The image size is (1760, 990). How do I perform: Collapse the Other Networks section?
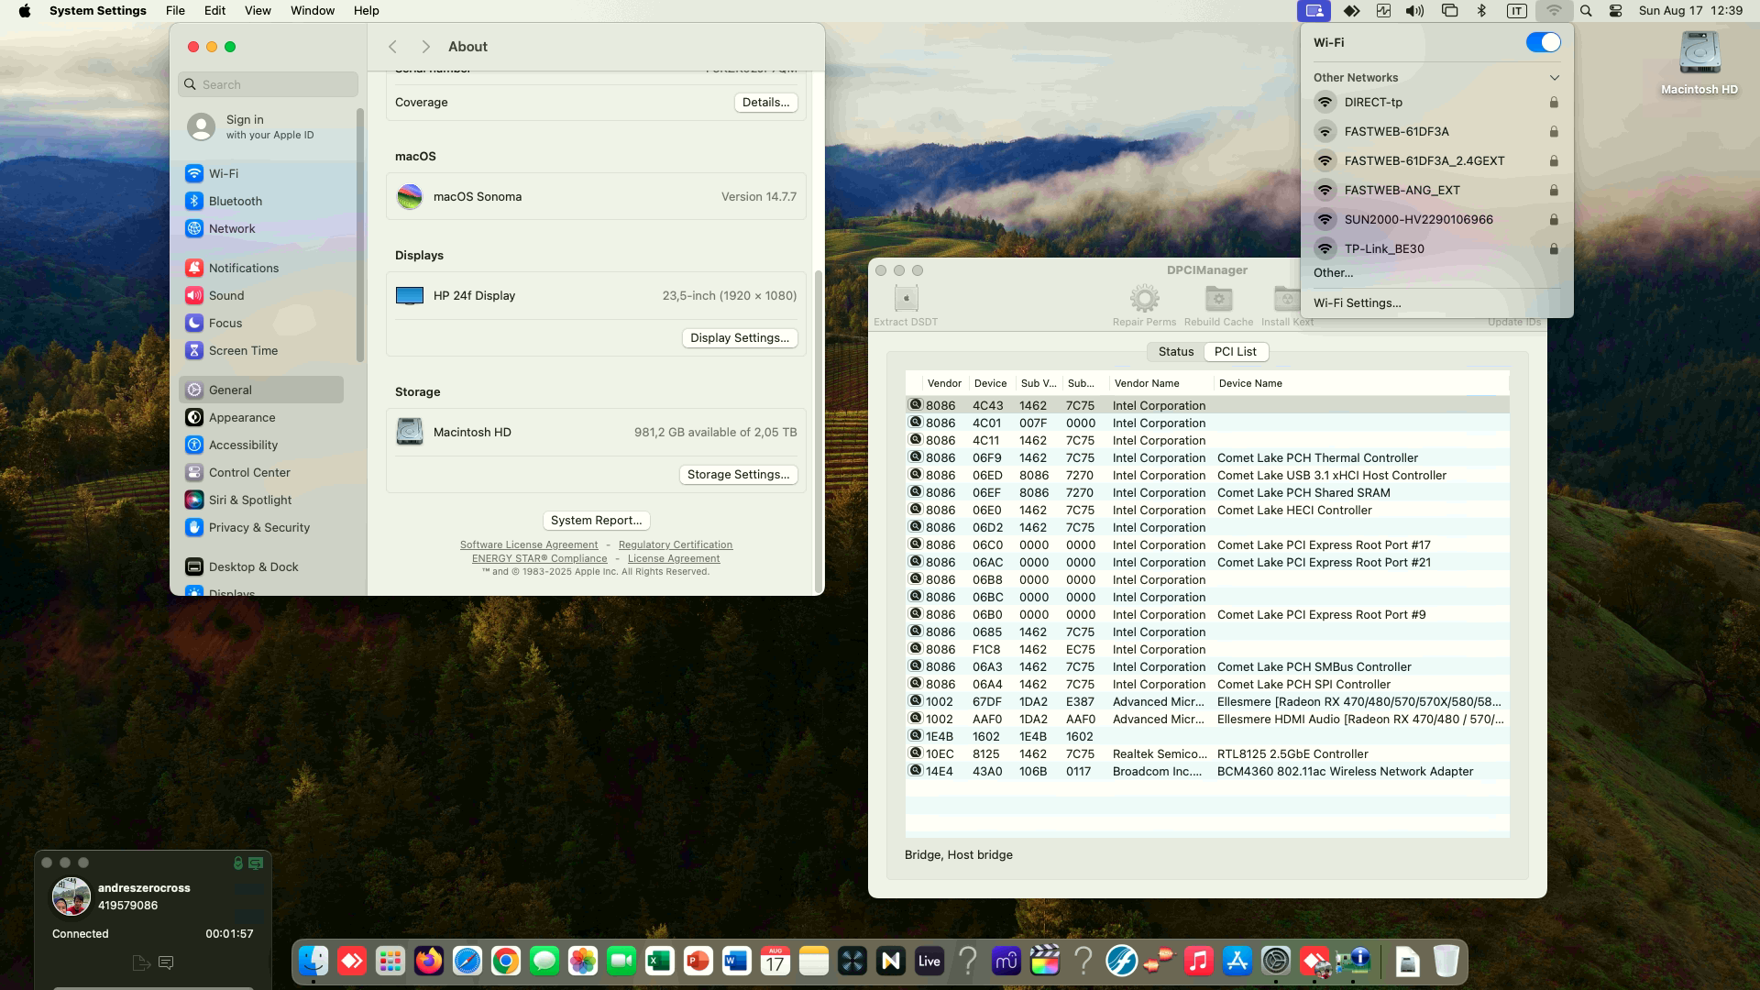pyautogui.click(x=1554, y=78)
